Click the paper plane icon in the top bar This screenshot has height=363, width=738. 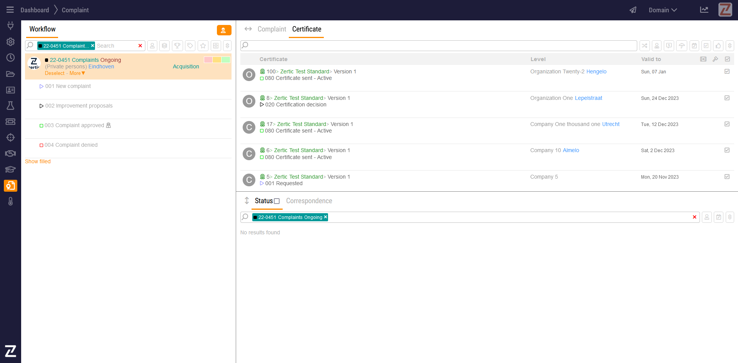pos(633,10)
